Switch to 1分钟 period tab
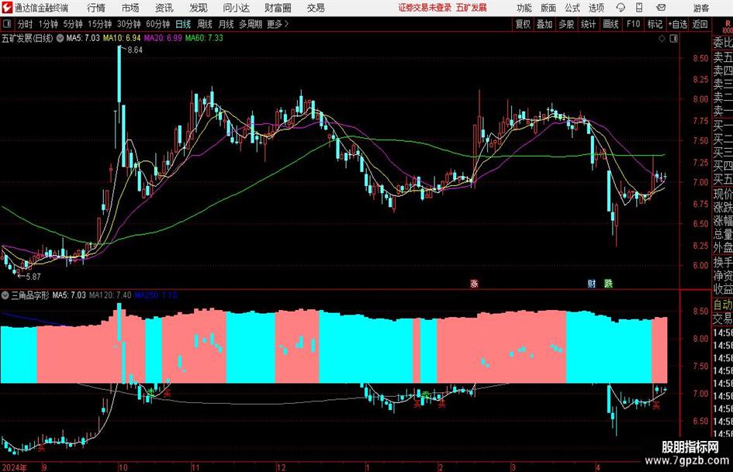 tap(47, 24)
